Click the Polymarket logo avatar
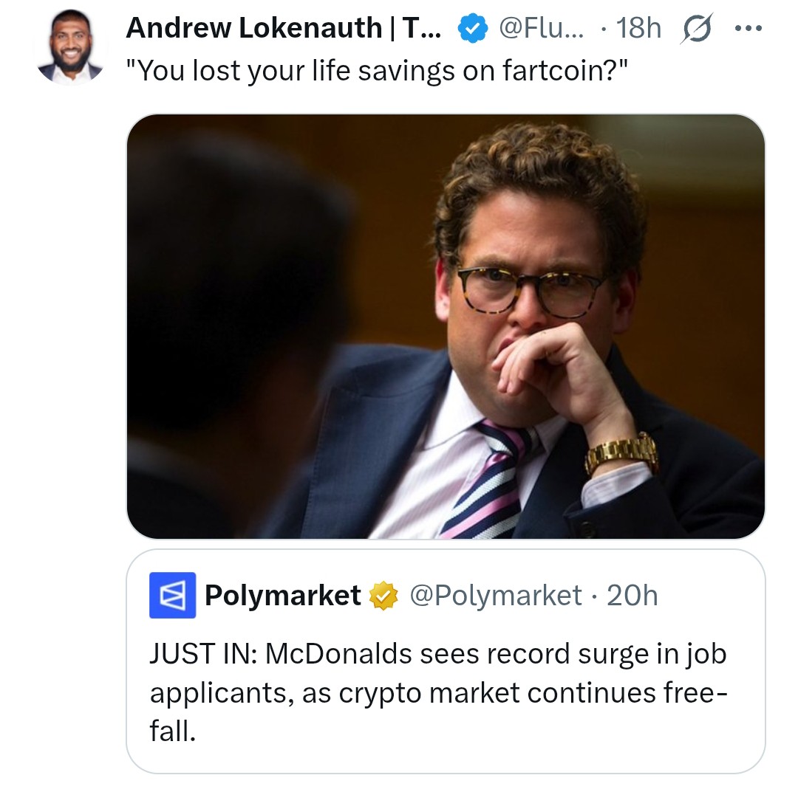The width and height of the screenshot is (798, 792). [x=172, y=595]
